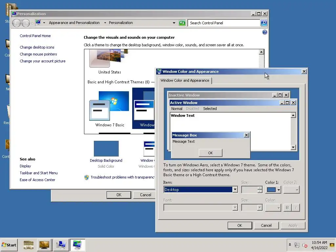Expand Appearance and Personalization breadcrumb arrow
Image resolution: width=336 pixels, height=252 pixels.
[x=105, y=23]
